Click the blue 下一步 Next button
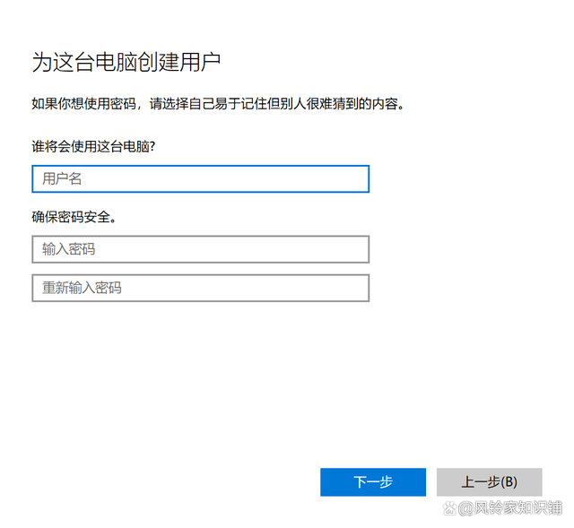Viewport: 574px width, 528px height. pos(373,482)
